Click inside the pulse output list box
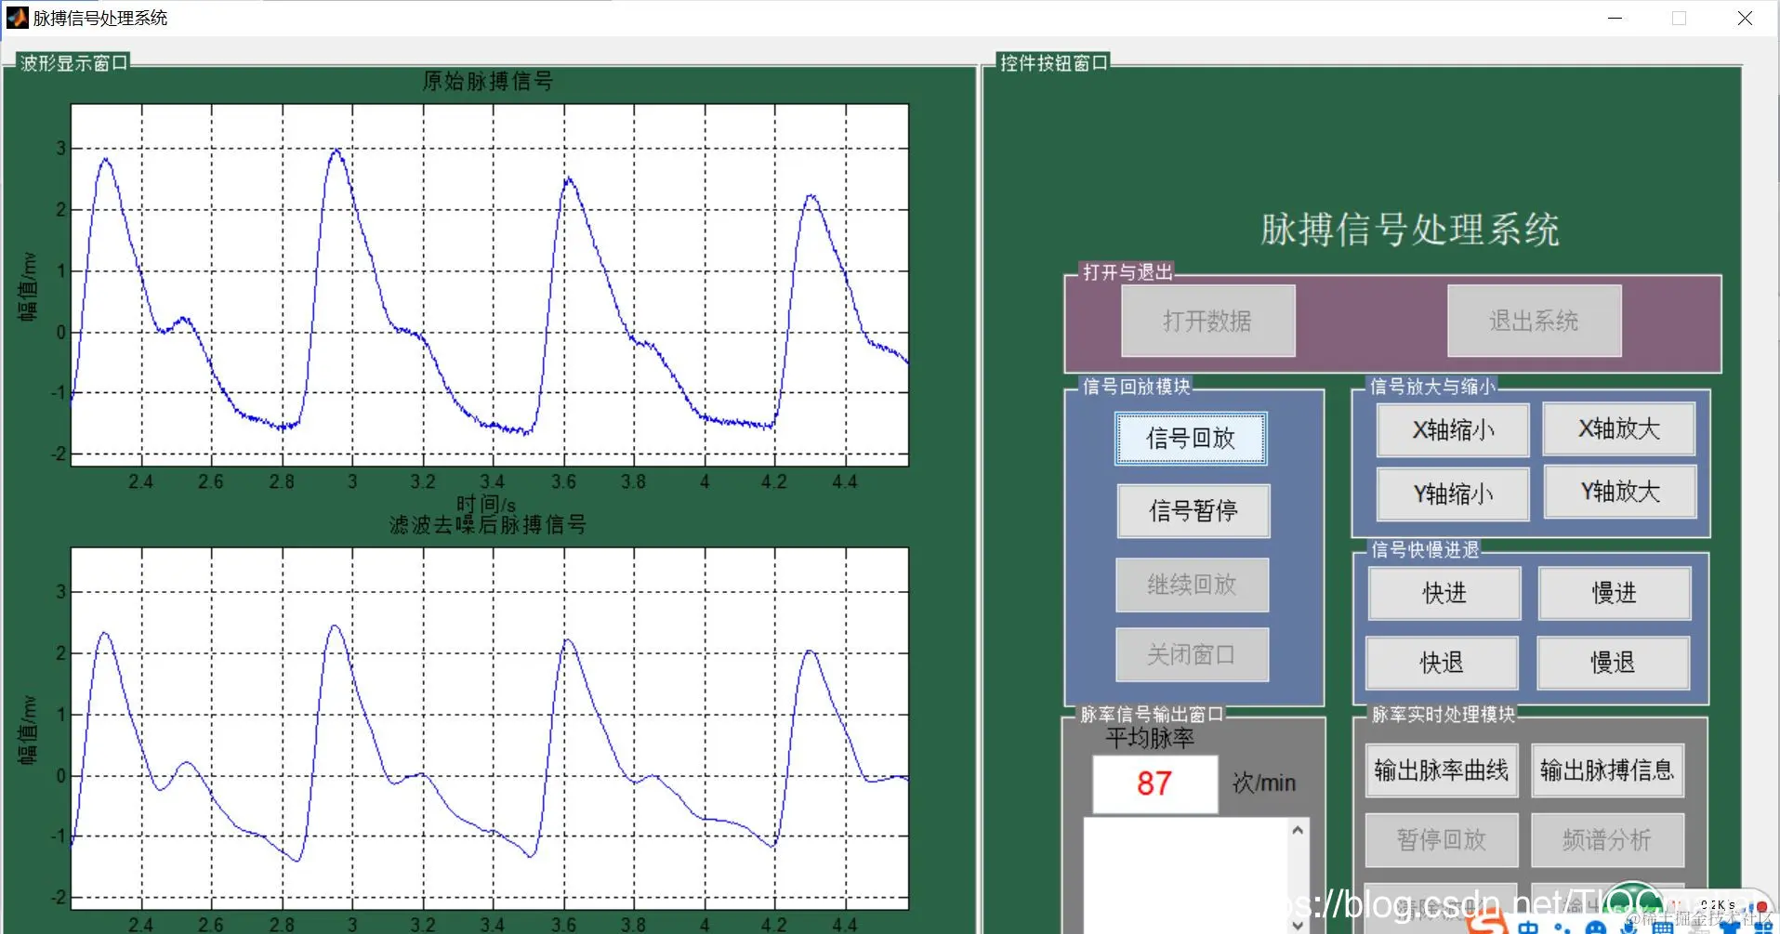The width and height of the screenshot is (1780, 934). click(x=1185, y=876)
